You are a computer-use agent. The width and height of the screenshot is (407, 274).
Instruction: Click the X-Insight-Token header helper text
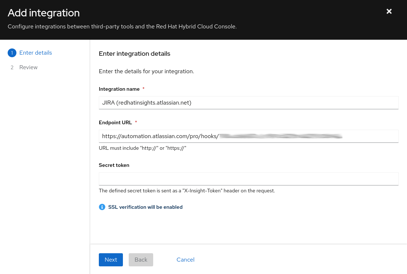187,191
